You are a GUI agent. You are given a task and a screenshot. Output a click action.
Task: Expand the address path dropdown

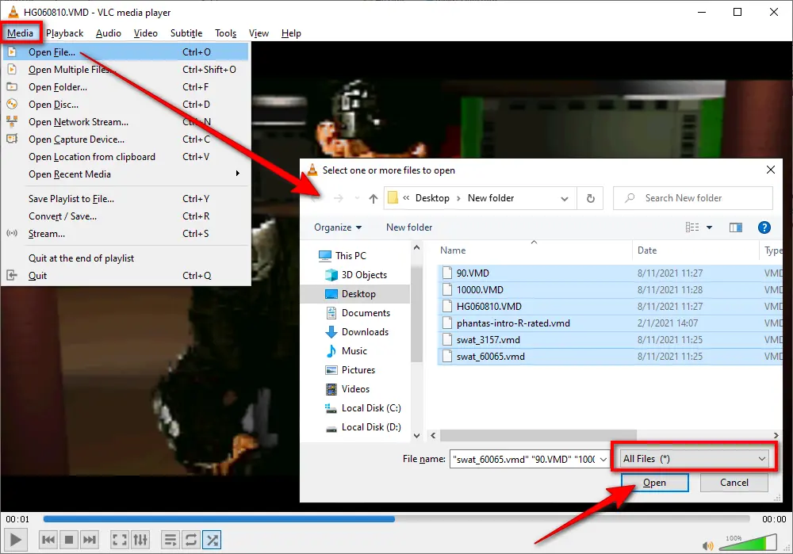click(565, 199)
